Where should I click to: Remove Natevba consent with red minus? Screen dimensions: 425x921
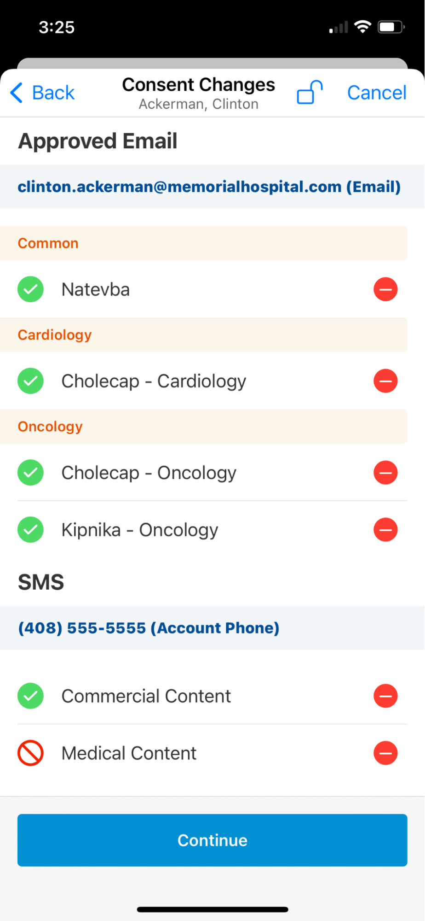coord(385,289)
